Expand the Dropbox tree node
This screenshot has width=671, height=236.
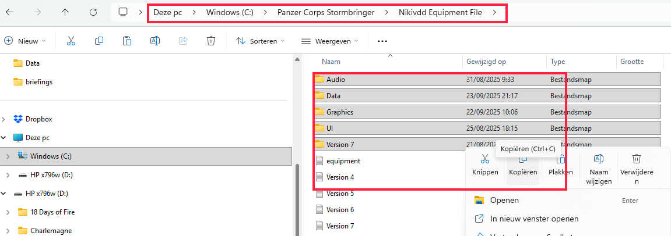tap(5, 119)
